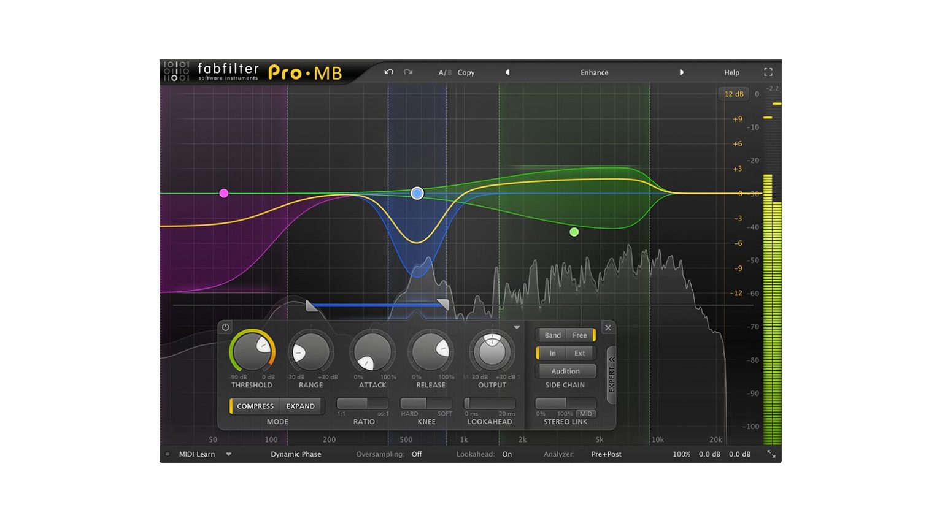The height and width of the screenshot is (521, 945).
Task: Select the green high band dot
Action: (x=574, y=232)
